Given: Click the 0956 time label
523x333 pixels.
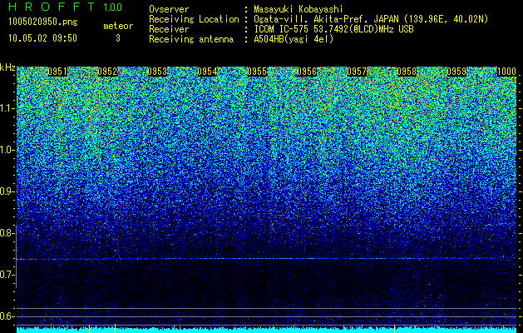Looking at the screenshot, I should point(307,72).
